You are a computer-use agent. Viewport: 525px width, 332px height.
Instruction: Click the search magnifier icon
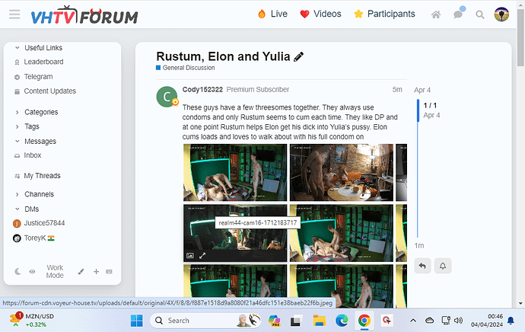(480, 14)
